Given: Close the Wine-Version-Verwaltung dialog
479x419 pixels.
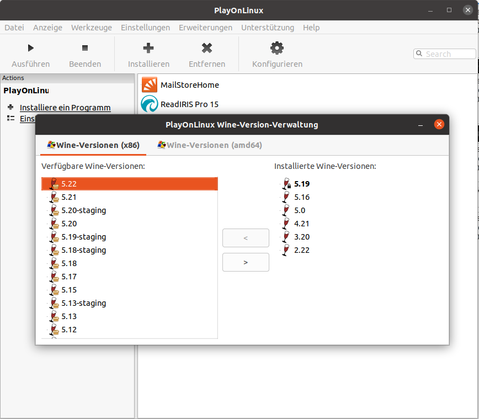Looking at the screenshot, I should coord(439,124).
